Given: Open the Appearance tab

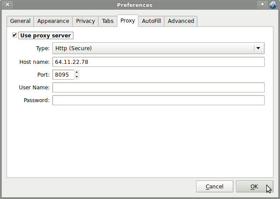Looking at the screenshot, I should coord(53,21).
